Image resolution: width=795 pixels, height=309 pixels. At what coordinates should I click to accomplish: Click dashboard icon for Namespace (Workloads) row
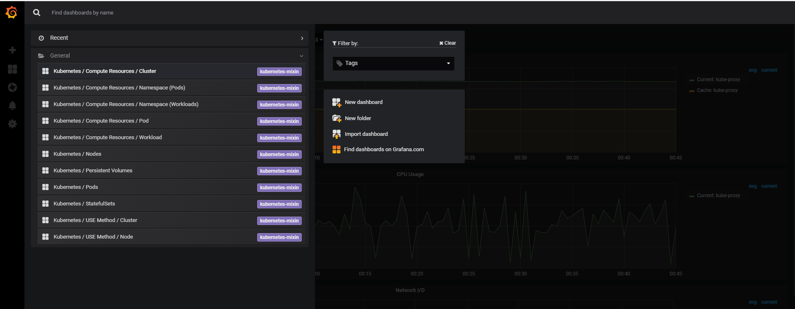click(46, 104)
